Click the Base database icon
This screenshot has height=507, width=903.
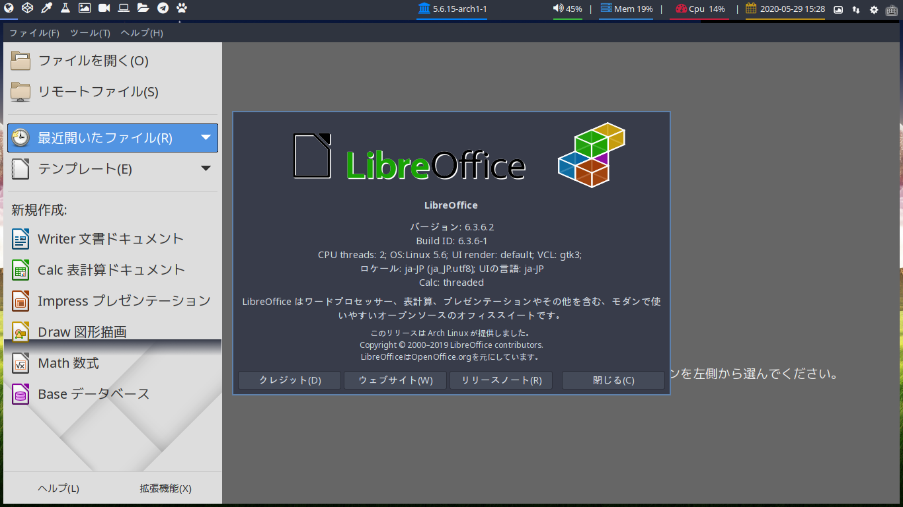point(20,394)
